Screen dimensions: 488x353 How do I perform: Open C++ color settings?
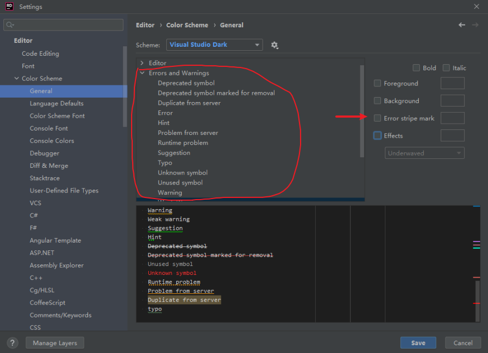tap(36, 278)
